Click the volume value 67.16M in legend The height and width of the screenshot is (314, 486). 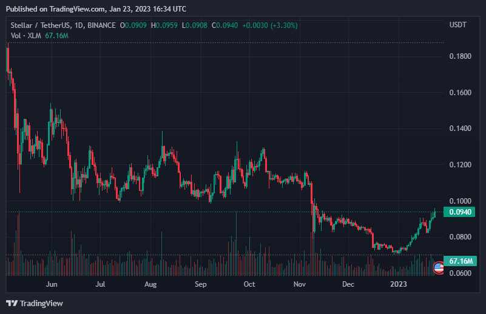(56, 36)
